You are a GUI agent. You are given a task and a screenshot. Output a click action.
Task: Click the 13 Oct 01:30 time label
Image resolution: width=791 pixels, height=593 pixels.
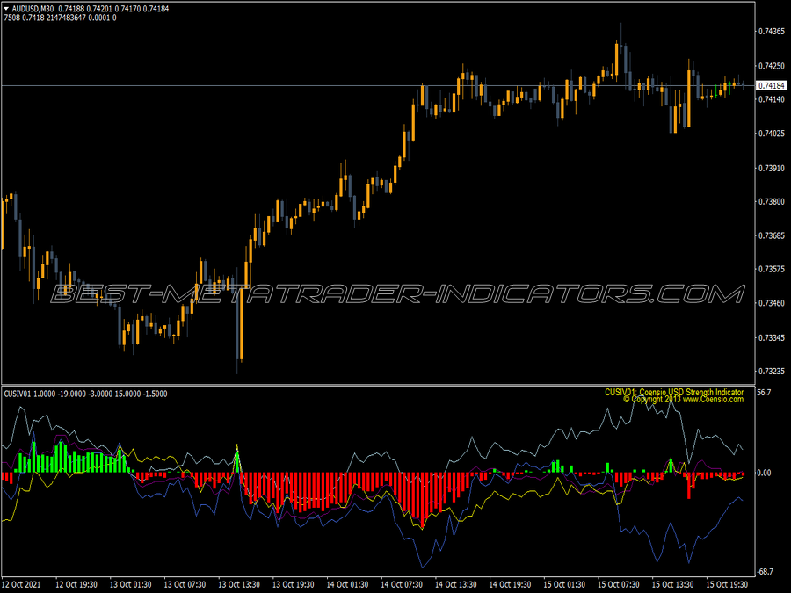131,585
